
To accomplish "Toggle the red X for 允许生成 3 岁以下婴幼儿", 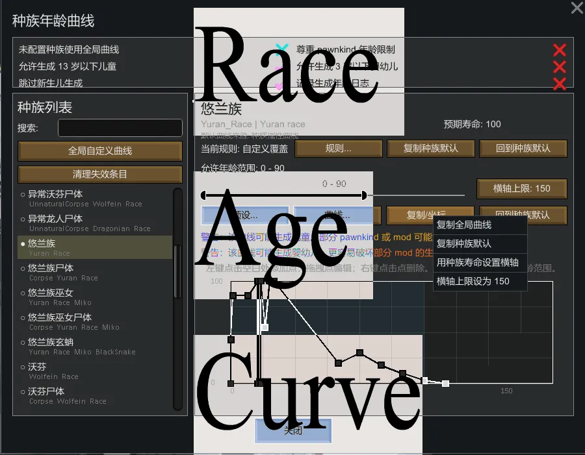I will tap(559, 67).
